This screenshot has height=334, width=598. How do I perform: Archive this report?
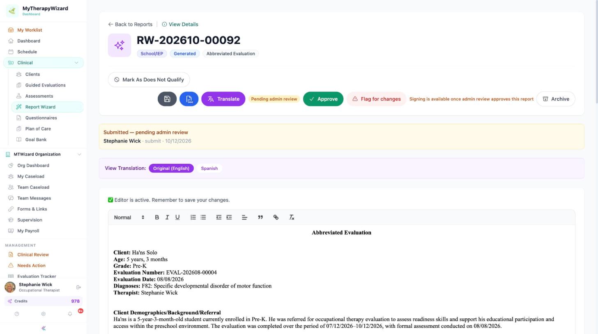point(556,99)
